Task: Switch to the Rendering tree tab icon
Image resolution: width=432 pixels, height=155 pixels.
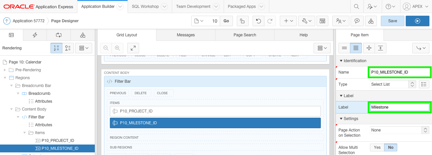Action: [x=11, y=35]
